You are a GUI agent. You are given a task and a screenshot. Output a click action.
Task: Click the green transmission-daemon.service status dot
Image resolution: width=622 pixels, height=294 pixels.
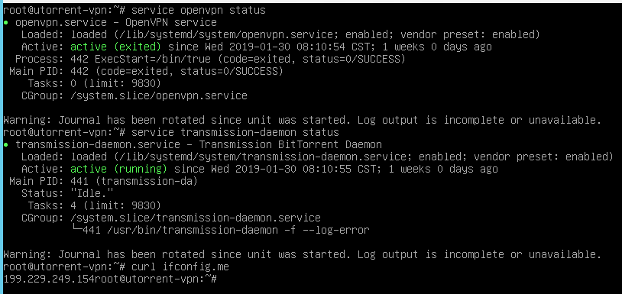coord(5,144)
